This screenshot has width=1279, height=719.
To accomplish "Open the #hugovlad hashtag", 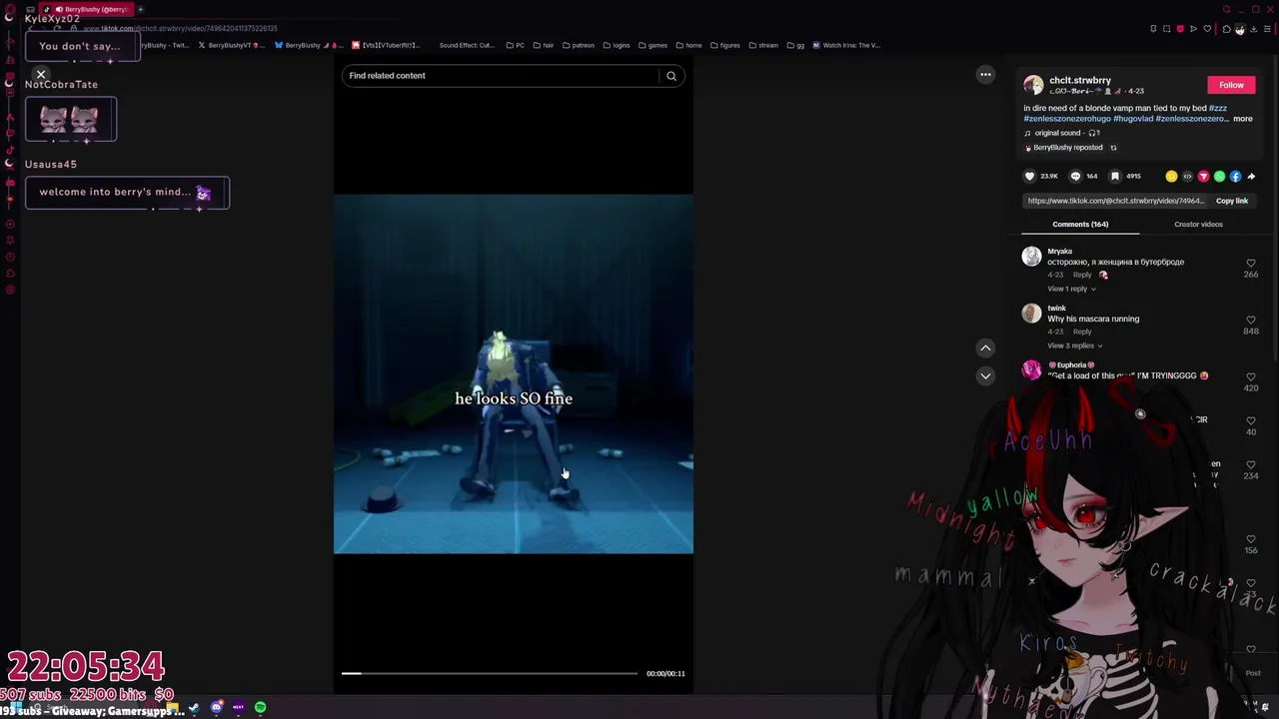I will coord(1133,119).
